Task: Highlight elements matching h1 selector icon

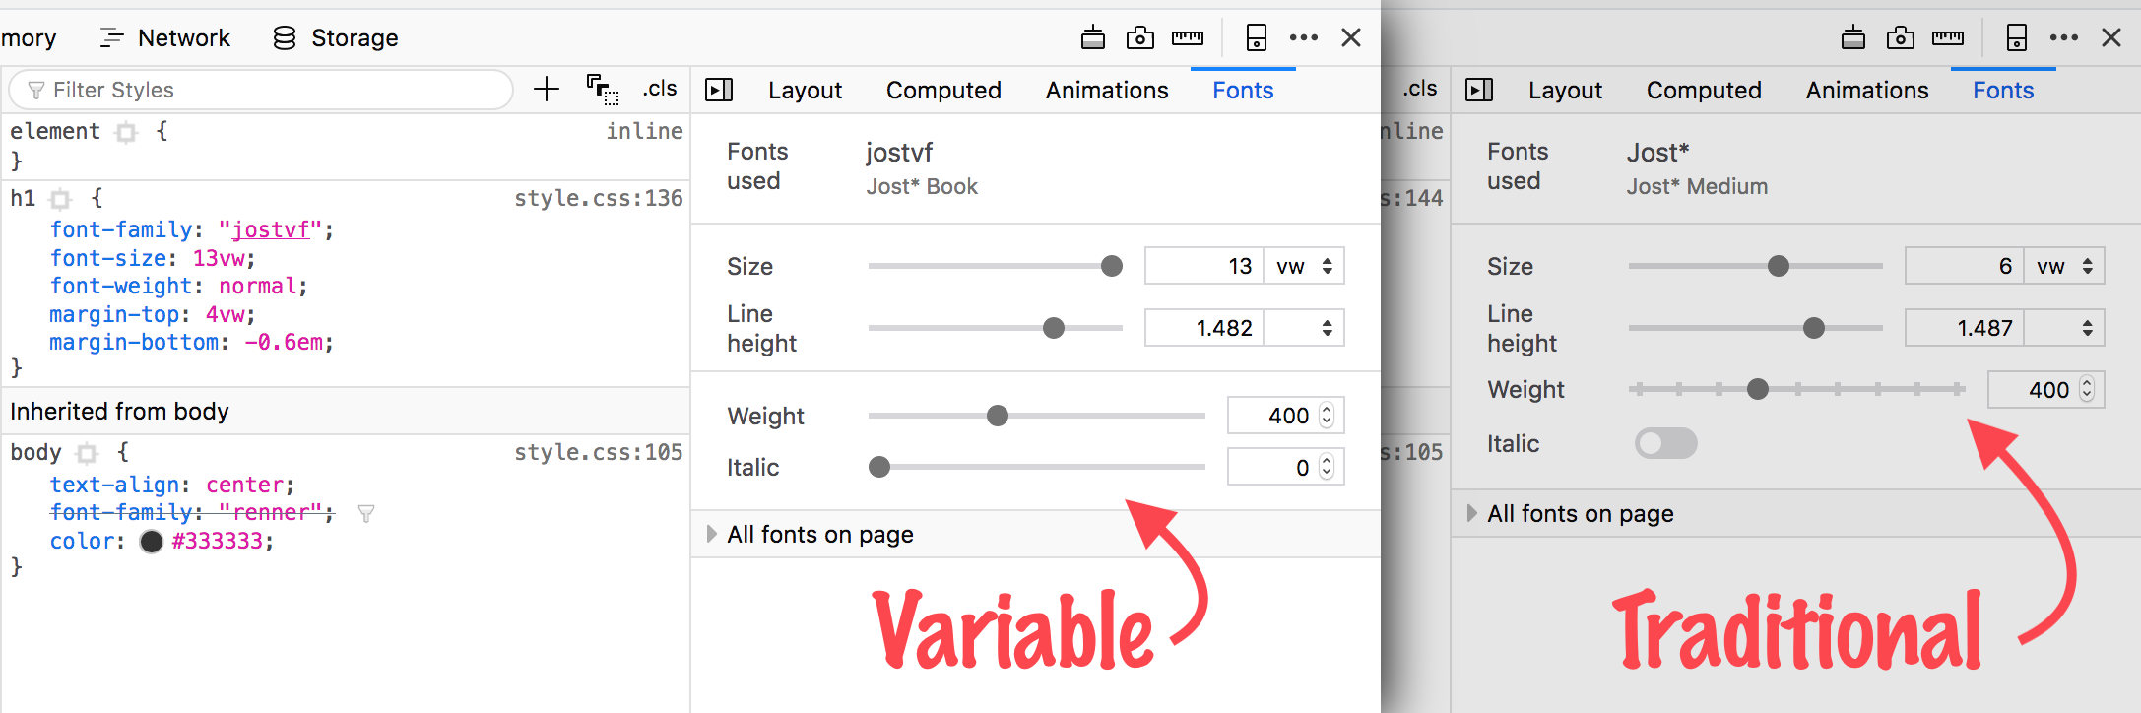Action: 61,200
